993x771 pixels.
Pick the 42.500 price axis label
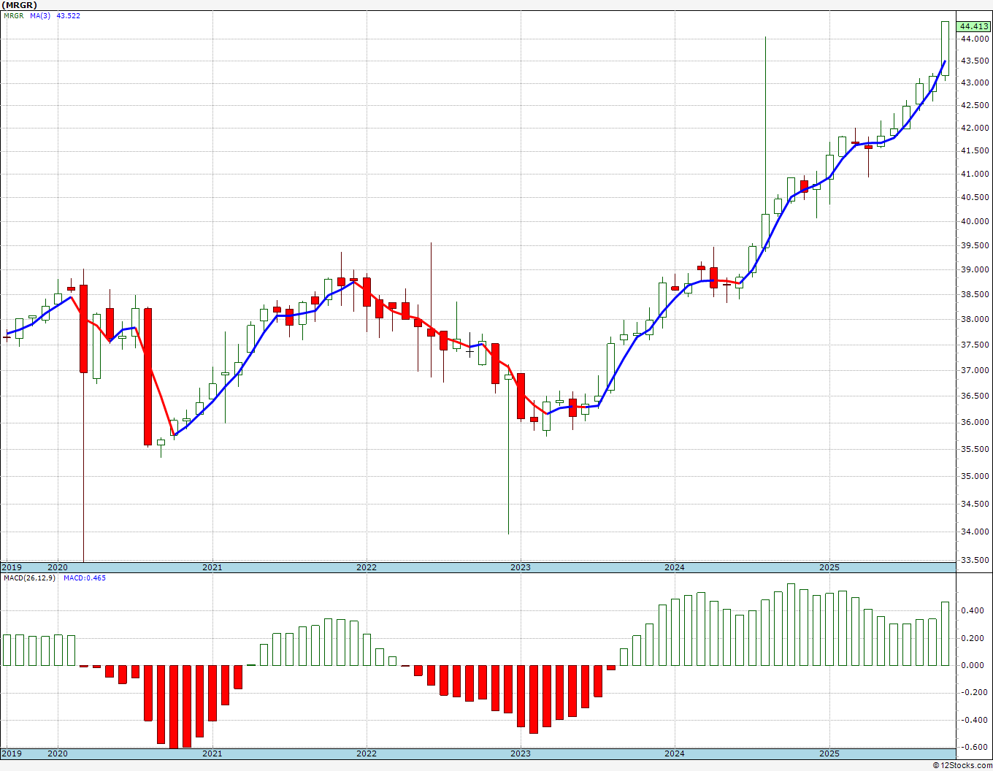(x=975, y=105)
